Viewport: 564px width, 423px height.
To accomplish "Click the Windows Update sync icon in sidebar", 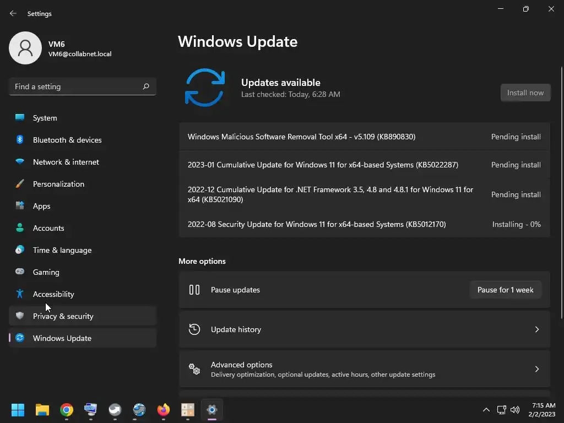I will 20,338.
